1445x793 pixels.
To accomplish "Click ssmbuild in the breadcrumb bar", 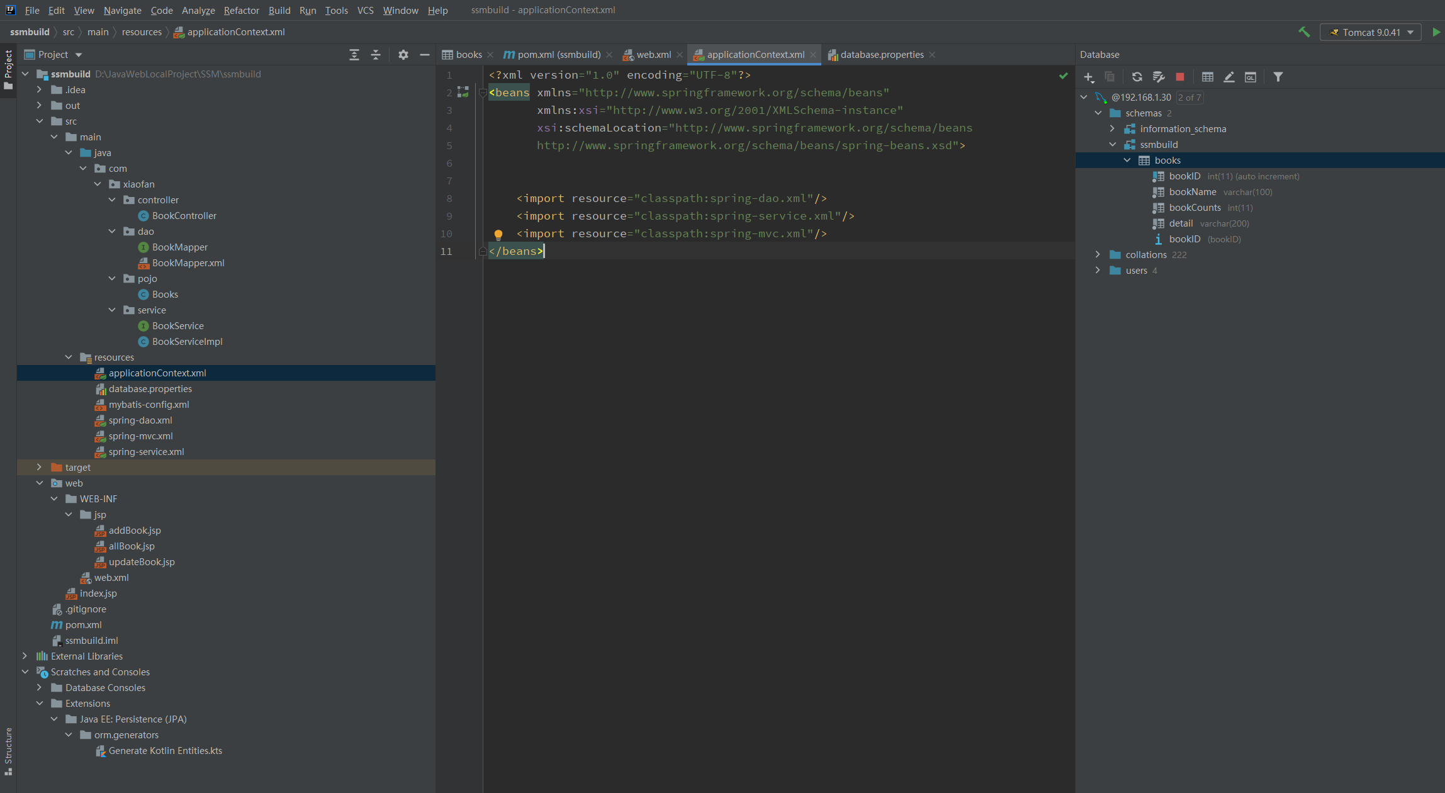I will click(30, 32).
